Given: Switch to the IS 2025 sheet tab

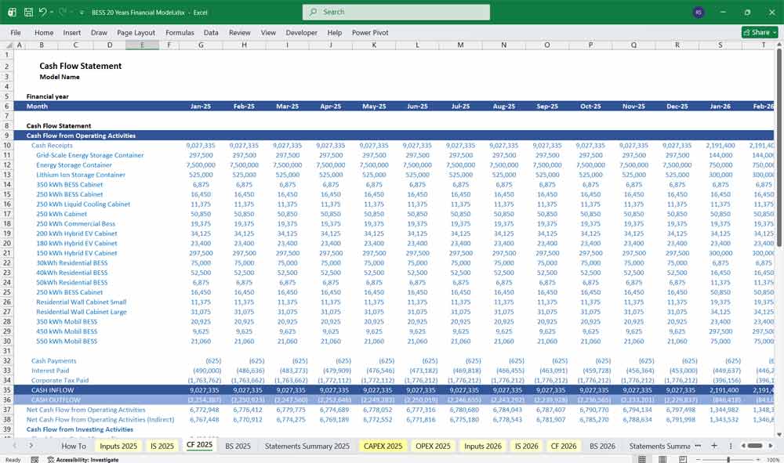Looking at the screenshot, I should (162, 446).
